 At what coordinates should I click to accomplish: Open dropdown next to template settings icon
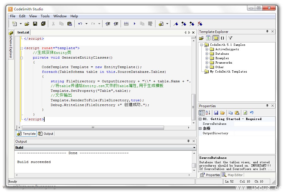coord(167,24)
